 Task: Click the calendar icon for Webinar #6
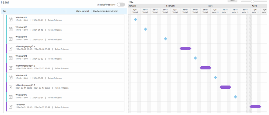pyautogui.click(x=11, y=97)
